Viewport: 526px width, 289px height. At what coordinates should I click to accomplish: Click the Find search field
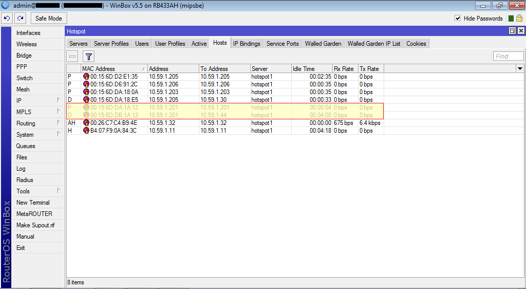tap(508, 57)
